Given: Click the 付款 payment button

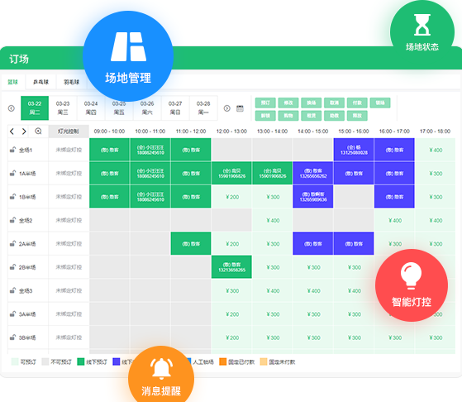Looking at the screenshot, I should pyautogui.click(x=357, y=103).
